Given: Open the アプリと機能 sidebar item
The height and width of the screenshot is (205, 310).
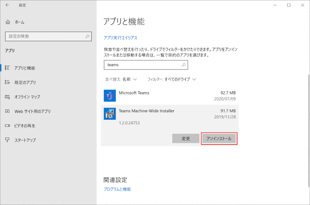Looking at the screenshot, I should [48, 68].
